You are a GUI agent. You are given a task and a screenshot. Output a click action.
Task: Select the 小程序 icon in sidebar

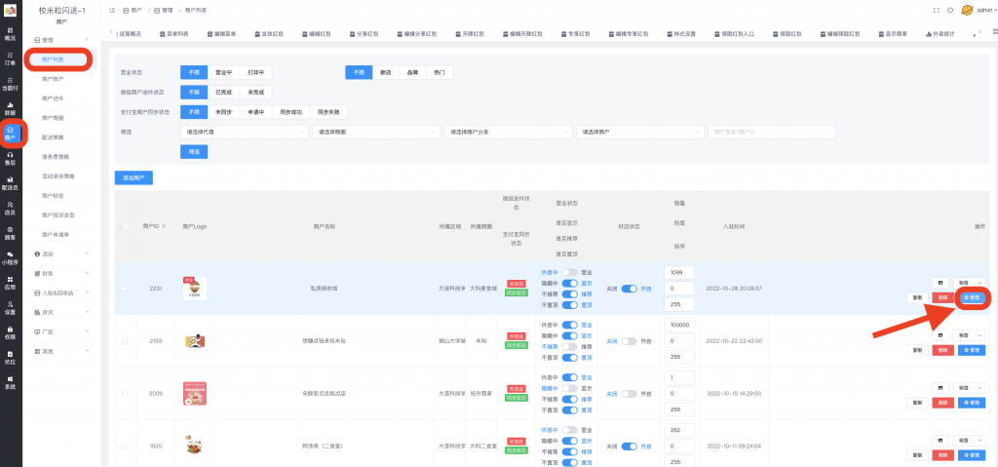click(x=10, y=259)
